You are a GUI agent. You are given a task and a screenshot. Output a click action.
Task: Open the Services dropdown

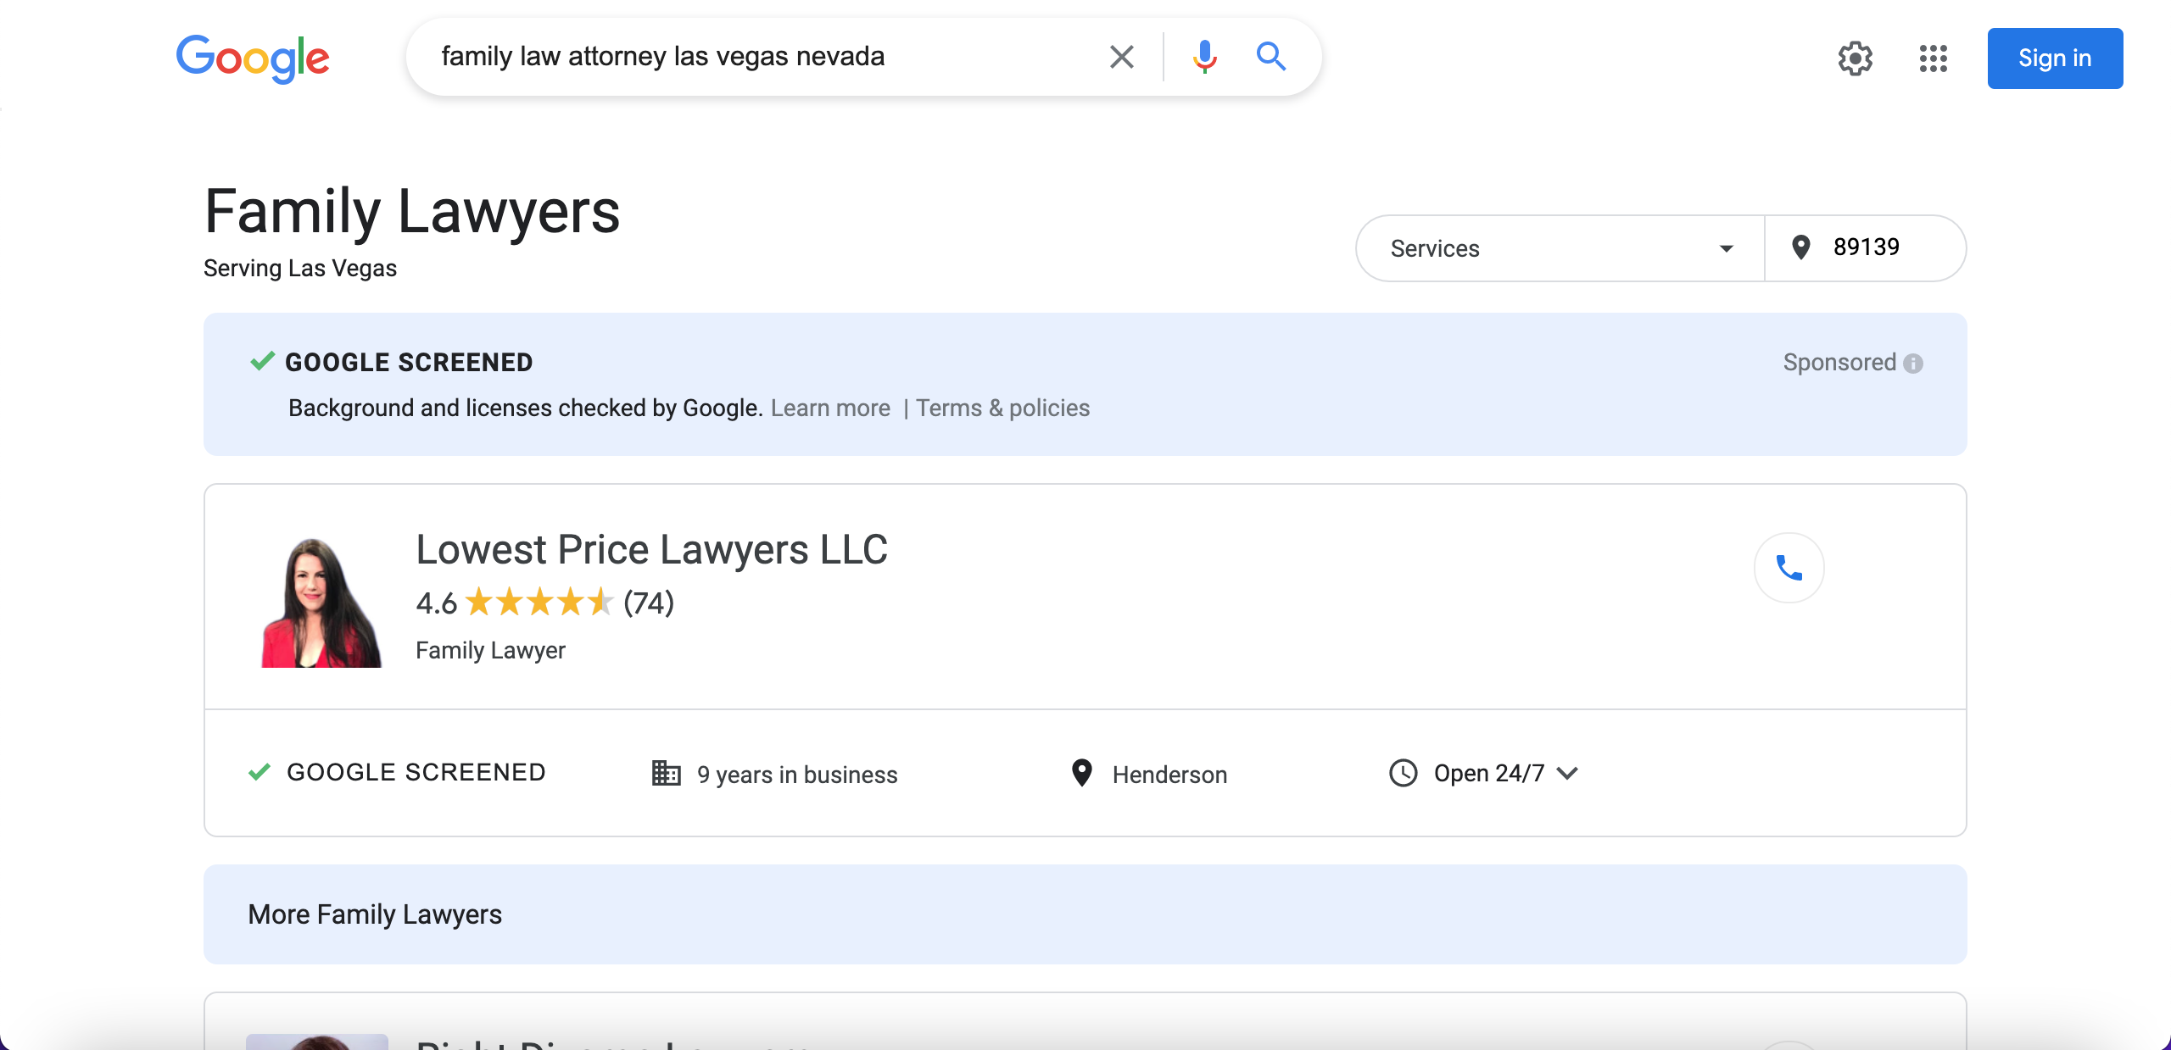pyautogui.click(x=1559, y=248)
